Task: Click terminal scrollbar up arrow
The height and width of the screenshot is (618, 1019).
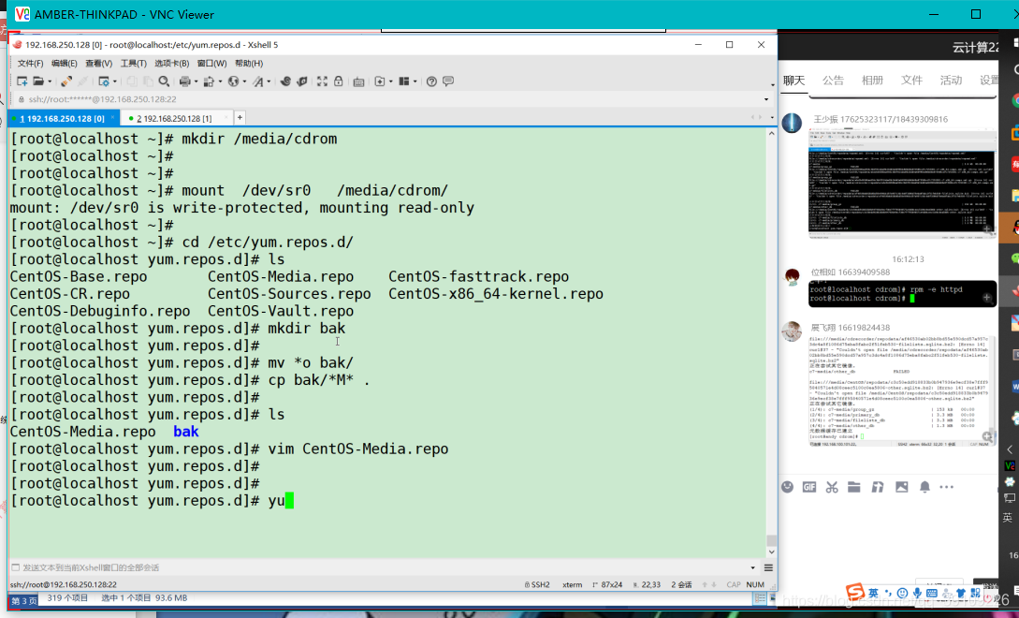Action: [x=771, y=133]
